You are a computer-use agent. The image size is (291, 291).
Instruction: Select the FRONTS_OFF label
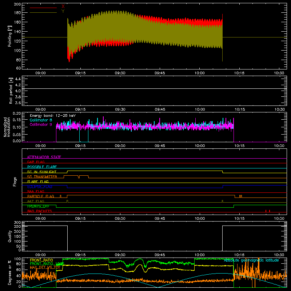click(x=38, y=206)
